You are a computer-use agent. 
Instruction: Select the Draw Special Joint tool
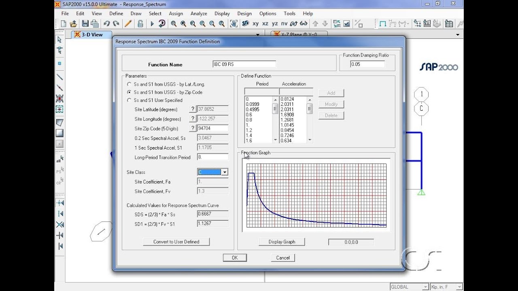(59, 63)
